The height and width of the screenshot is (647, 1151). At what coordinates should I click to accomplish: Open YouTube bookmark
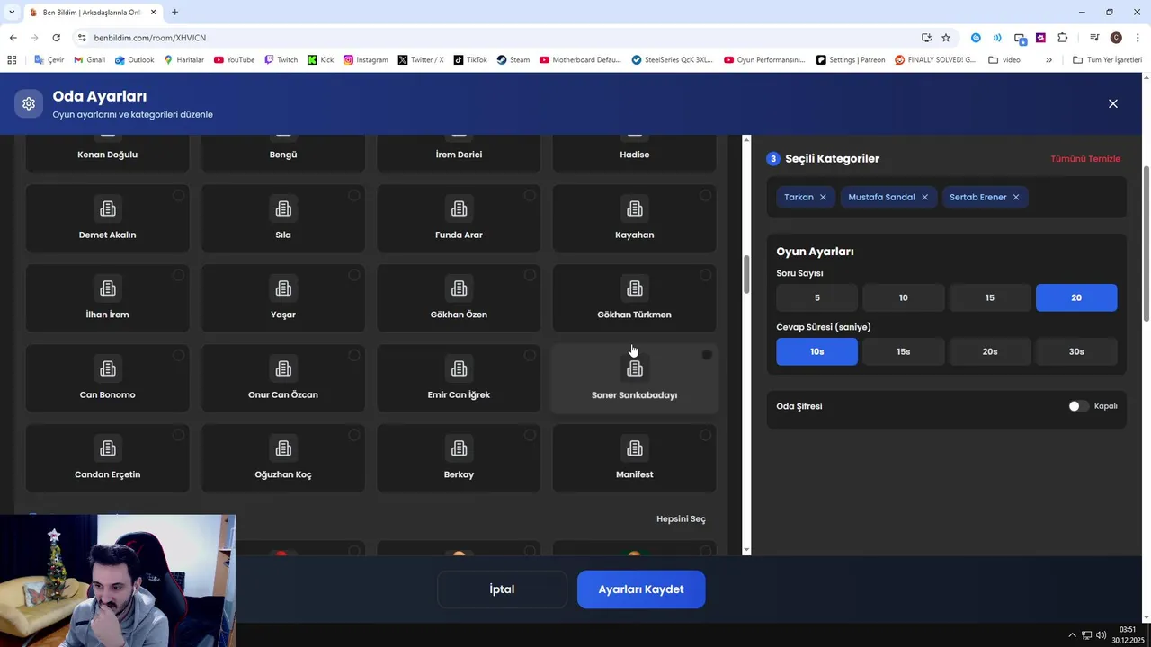click(x=234, y=60)
